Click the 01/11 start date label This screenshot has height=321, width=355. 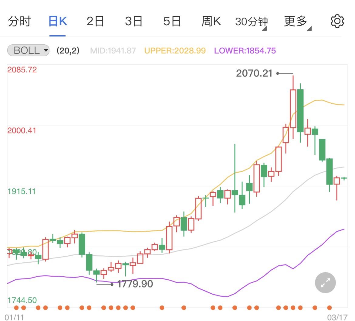14,317
